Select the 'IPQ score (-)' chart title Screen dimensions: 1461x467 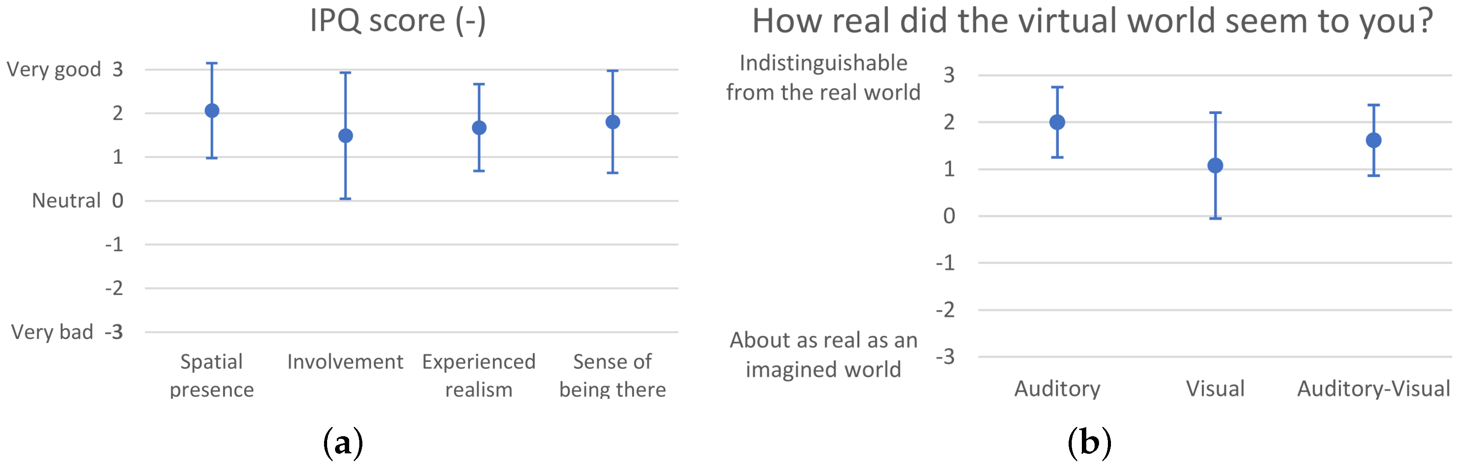point(398,22)
